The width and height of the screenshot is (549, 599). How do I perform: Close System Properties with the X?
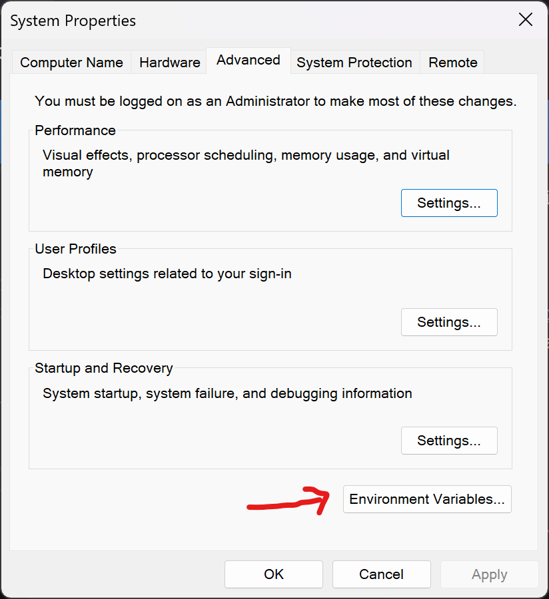click(525, 20)
